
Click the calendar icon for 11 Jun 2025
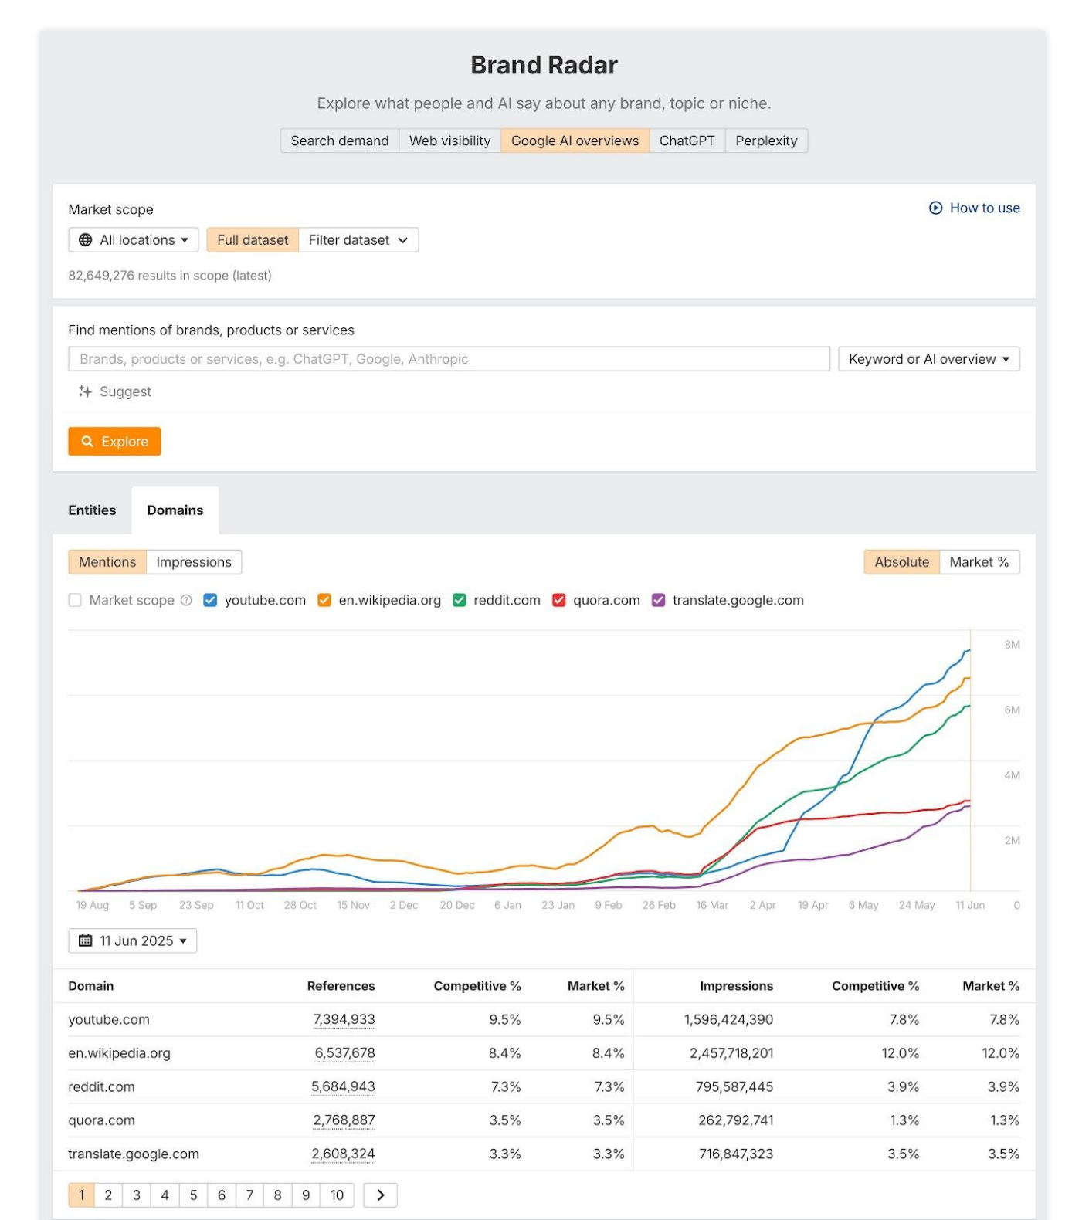[x=86, y=940]
